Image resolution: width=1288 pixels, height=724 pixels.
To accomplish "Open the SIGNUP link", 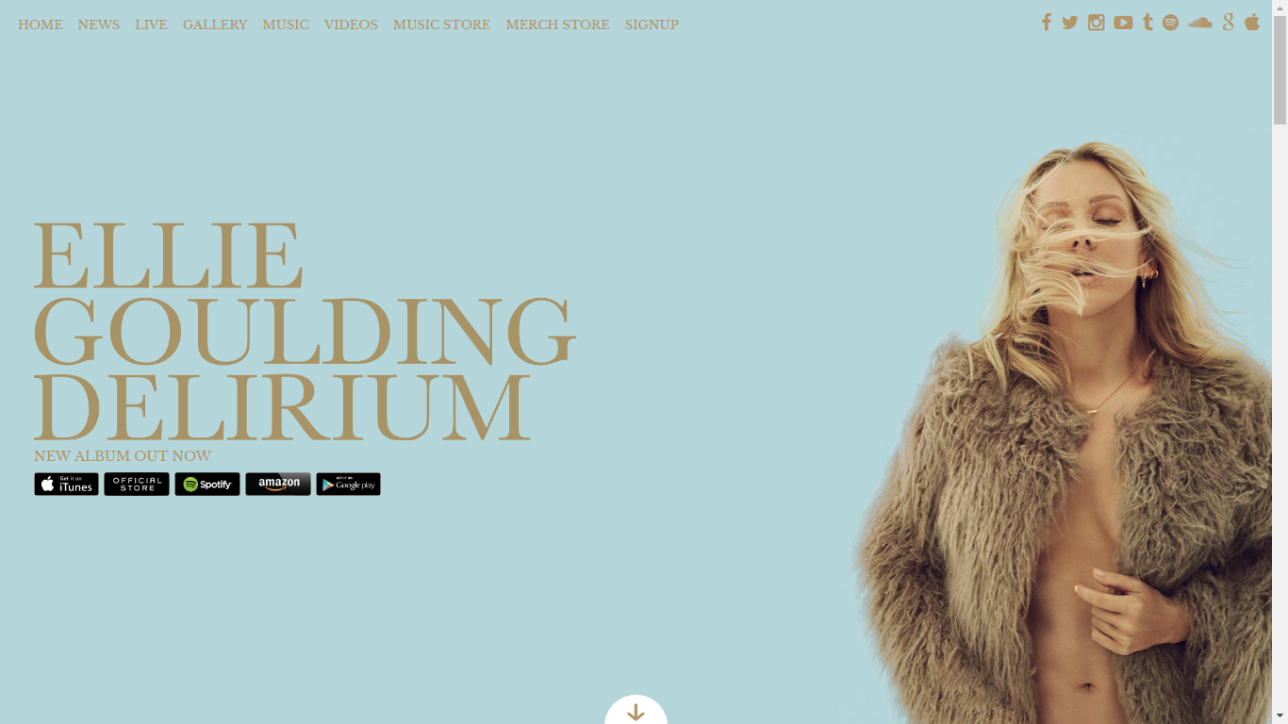I will [652, 25].
